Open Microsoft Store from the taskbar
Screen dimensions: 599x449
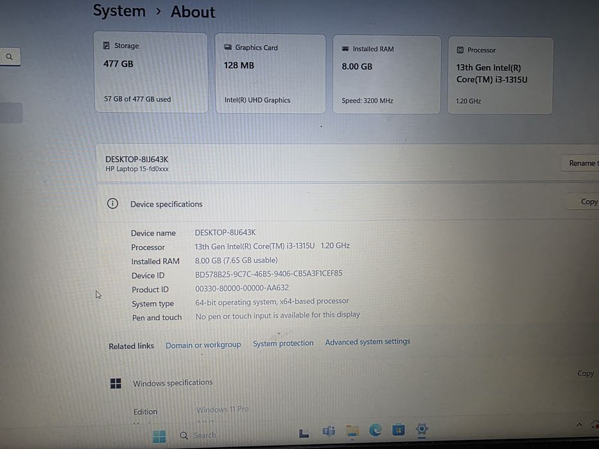coord(399,430)
